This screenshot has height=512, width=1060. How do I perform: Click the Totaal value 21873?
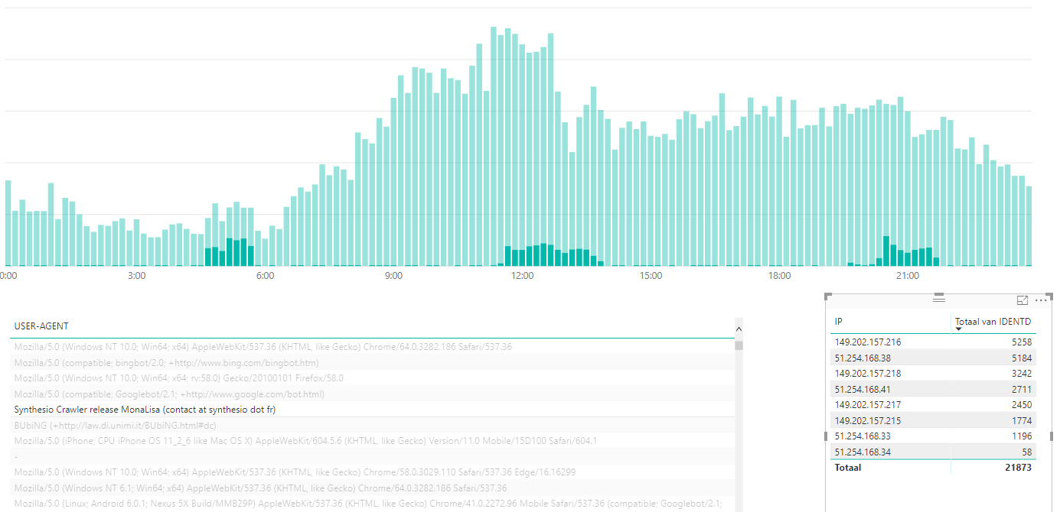click(1016, 468)
